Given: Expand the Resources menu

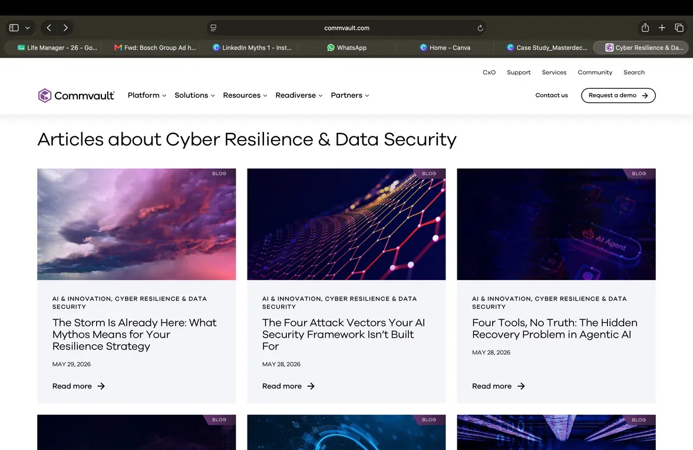Looking at the screenshot, I should [x=245, y=95].
